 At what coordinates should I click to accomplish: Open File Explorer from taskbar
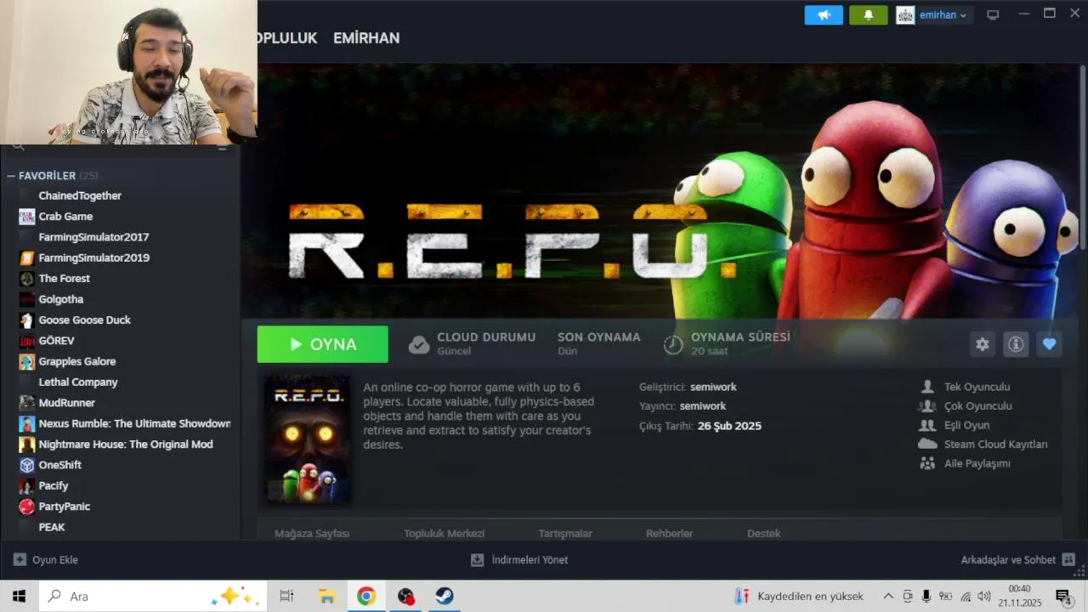[x=326, y=596]
